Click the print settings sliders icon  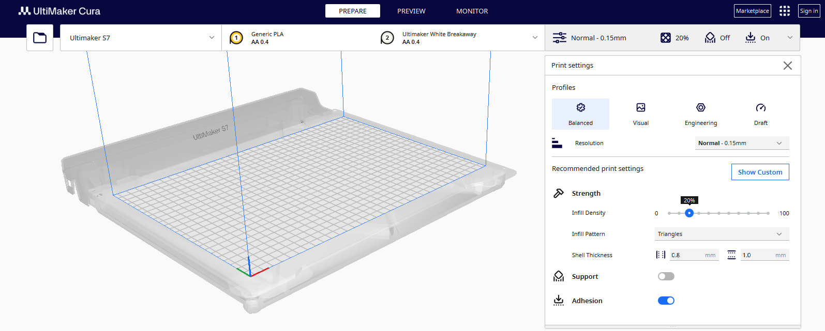(x=560, y=38)
